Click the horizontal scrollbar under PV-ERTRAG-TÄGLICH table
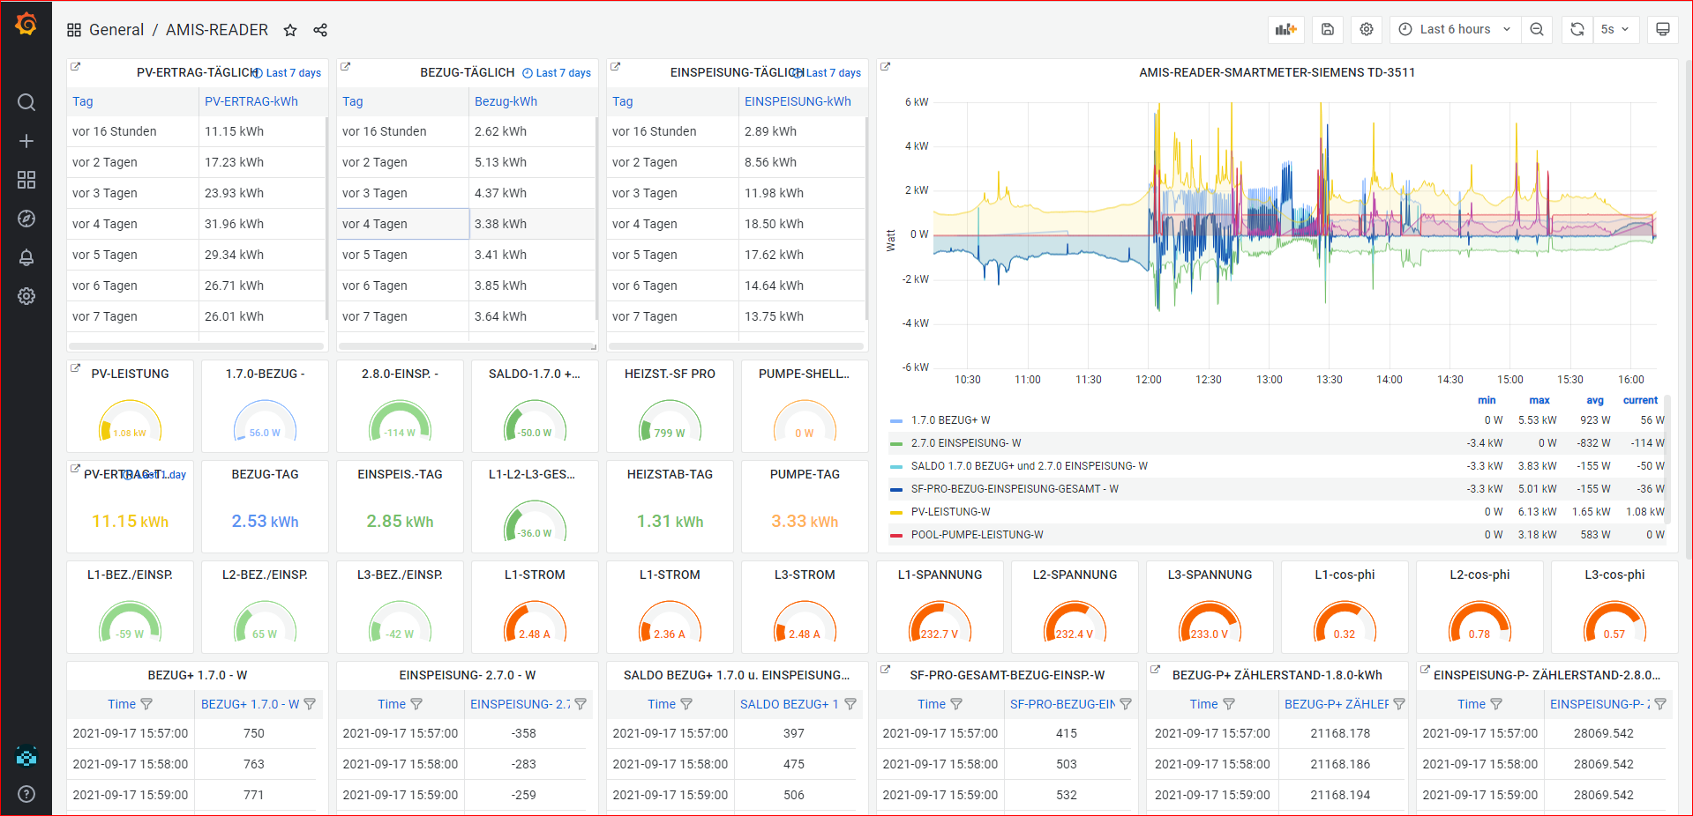Screen dimensions: 1693x816 (196, 346)
